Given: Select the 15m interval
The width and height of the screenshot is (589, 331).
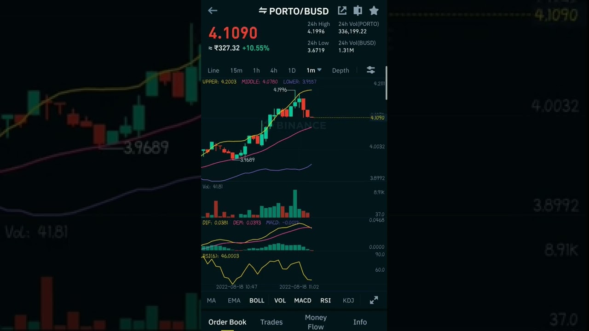Looking at the screenshot, I should pyautogui.click(x=236, y=70).
